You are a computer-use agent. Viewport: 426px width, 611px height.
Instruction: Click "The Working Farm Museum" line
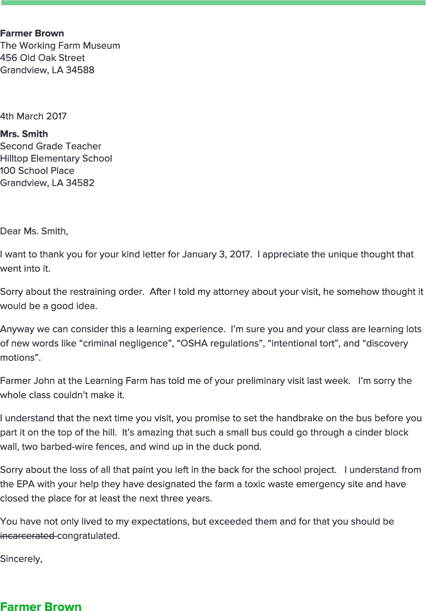click(x=60, y=46)
